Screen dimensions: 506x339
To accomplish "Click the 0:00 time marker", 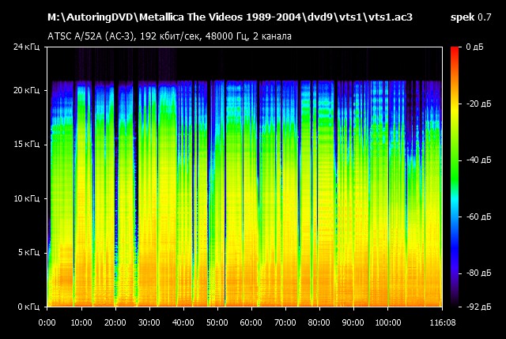I will 47,322.
